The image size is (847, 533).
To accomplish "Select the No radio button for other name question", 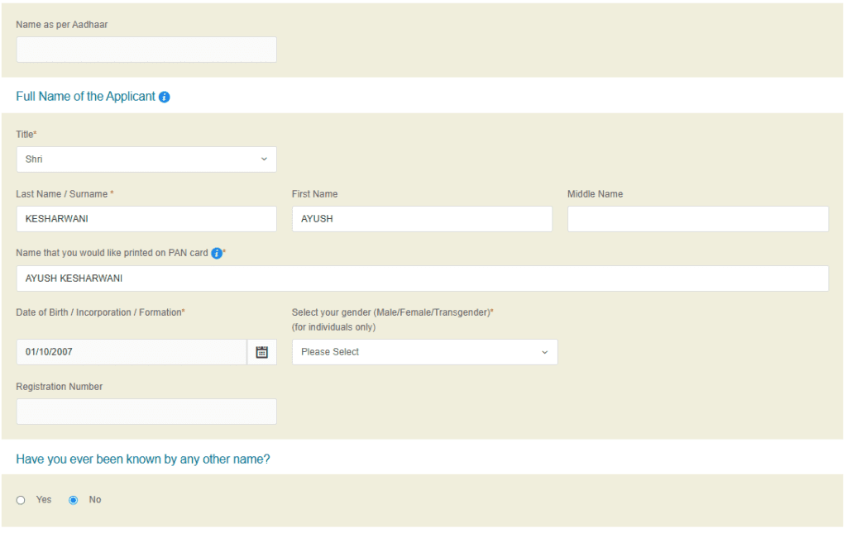I will [73, 499].
